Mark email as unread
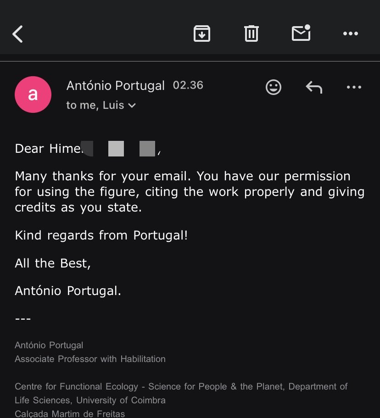 point(301,33)
